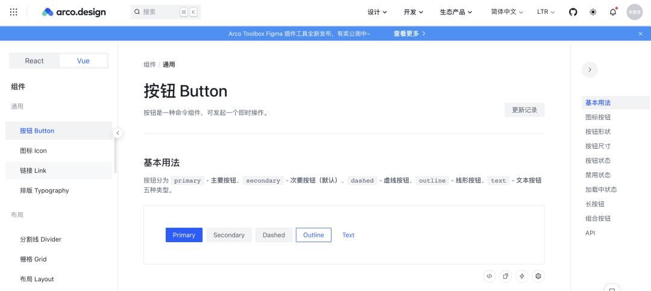Image resolution: width=651 pixels, height=291 pixels.
Task: Copy the demo code icon
Action: click(x=506, y=276)
